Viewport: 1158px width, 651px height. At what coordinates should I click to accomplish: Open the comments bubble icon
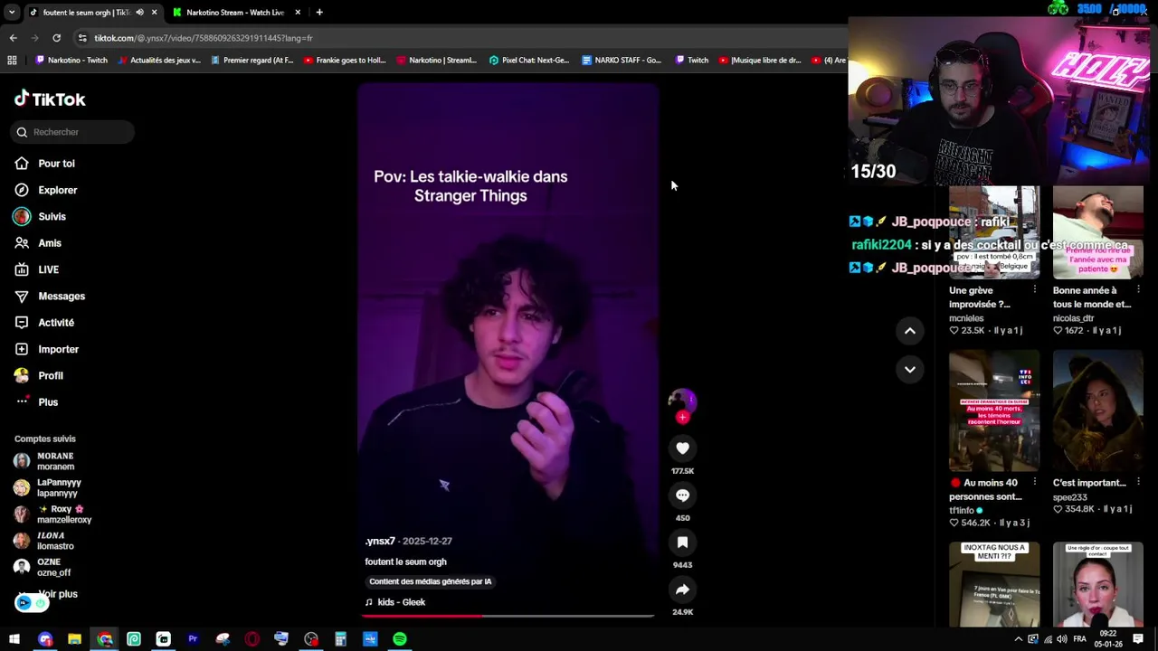[x=682, y=495]
